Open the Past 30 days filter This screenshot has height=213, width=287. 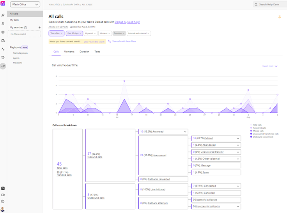[x=74, y=33]
